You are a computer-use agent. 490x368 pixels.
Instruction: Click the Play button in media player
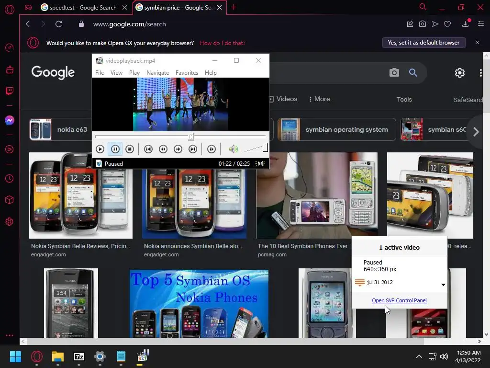[100, 149]
